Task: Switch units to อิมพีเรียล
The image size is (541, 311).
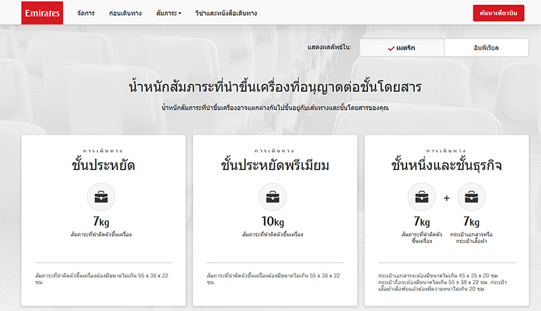Action: [486, 47]
